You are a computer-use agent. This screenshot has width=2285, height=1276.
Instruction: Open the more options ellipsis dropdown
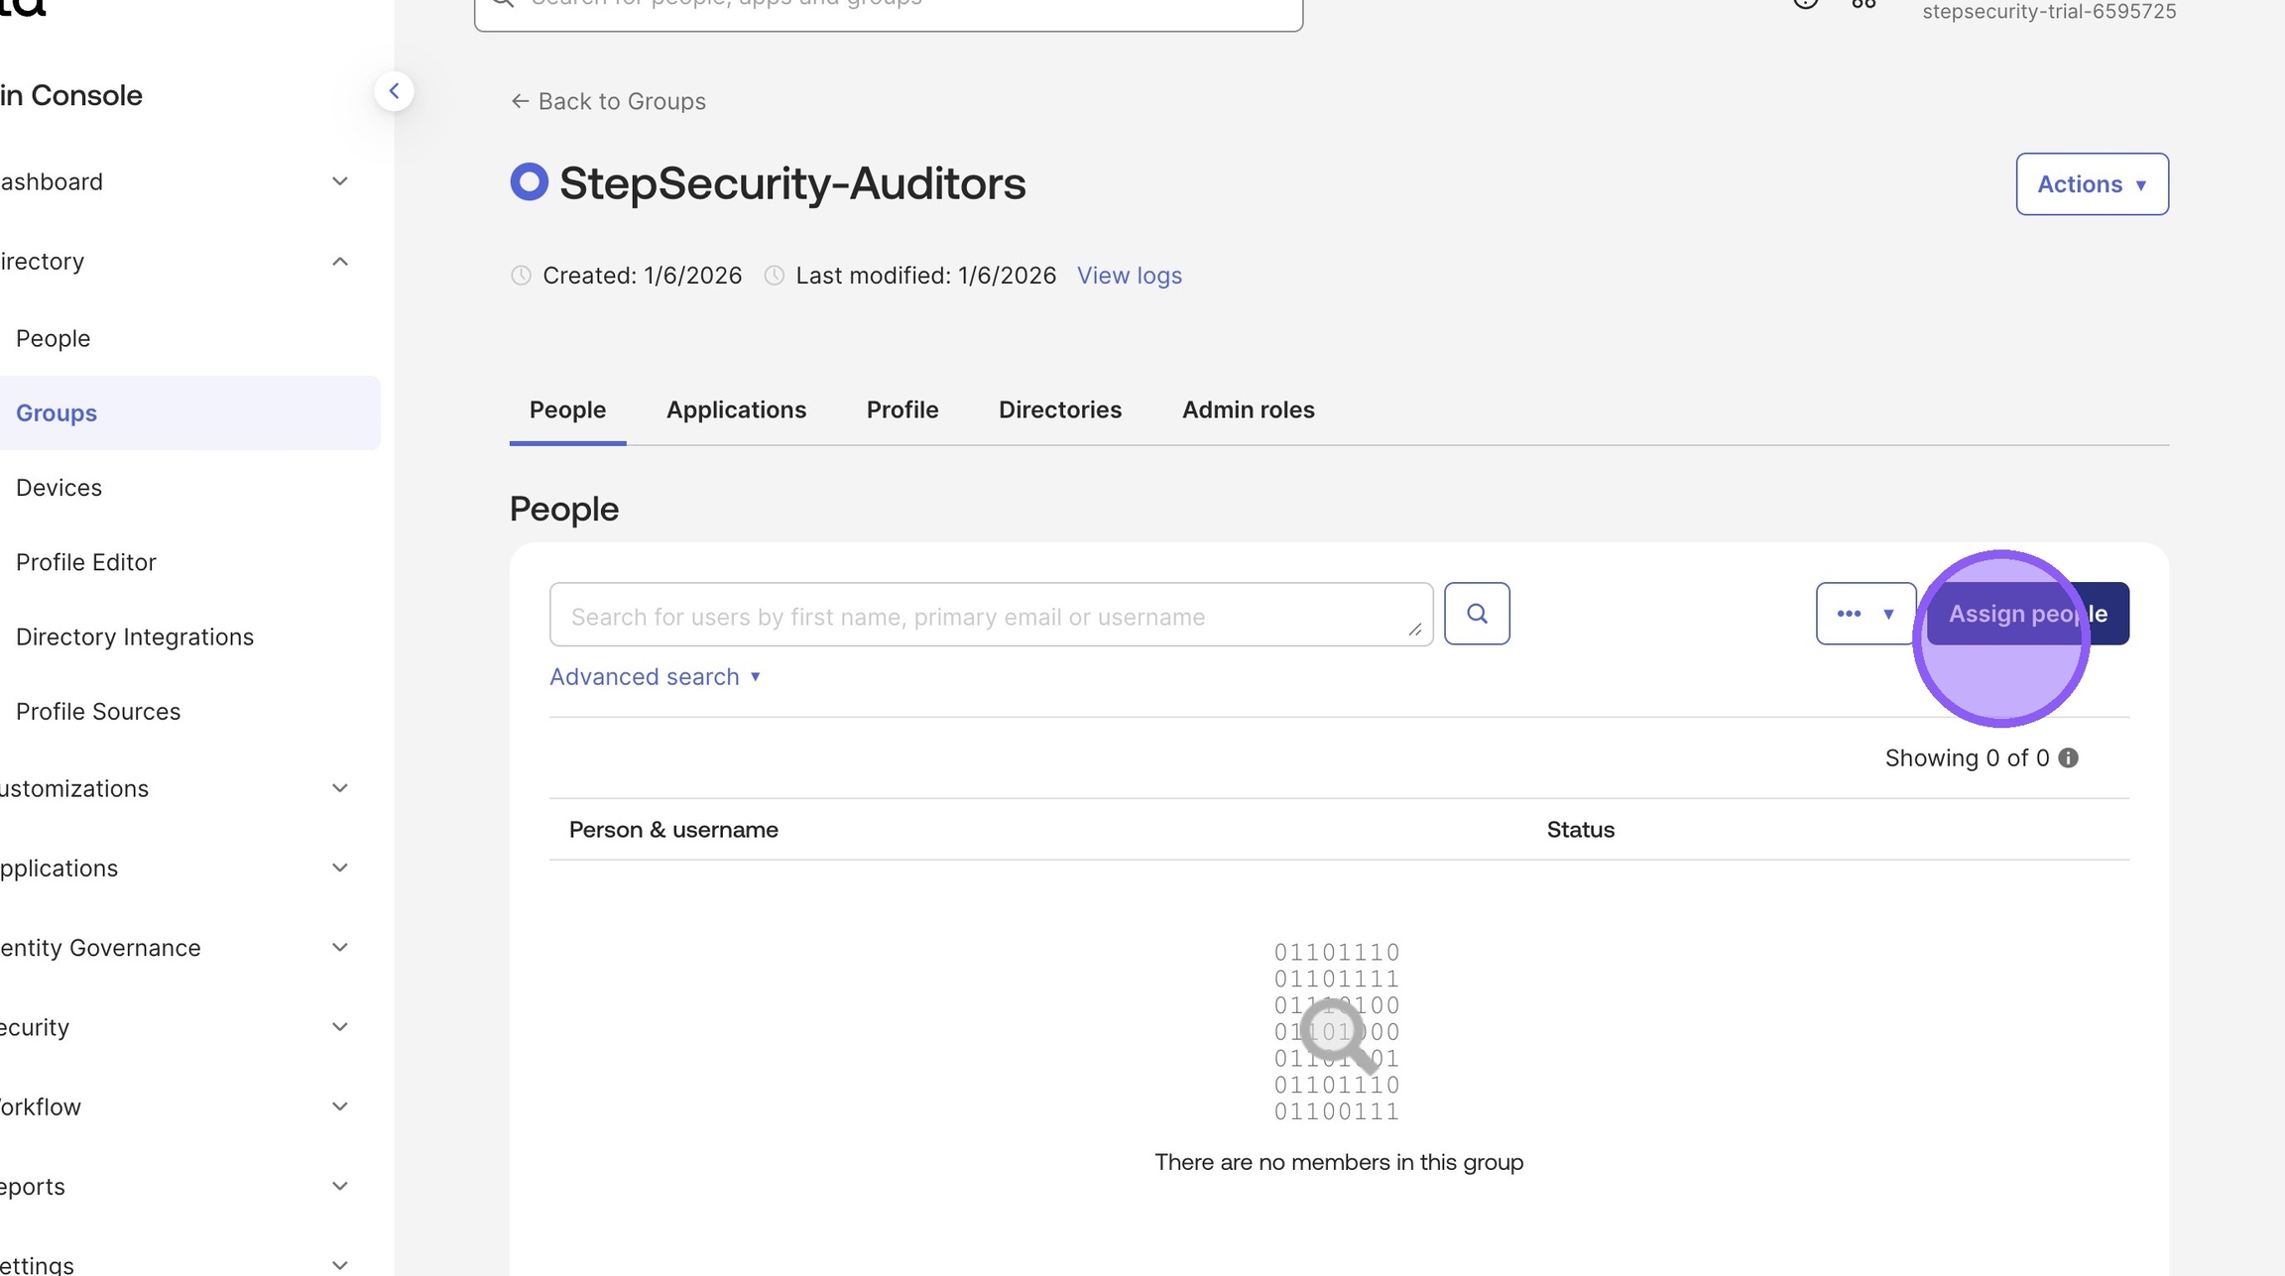1864,614
